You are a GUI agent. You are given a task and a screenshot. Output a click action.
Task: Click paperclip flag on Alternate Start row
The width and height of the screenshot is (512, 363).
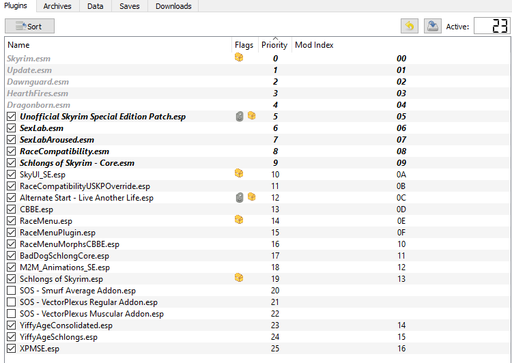[x=240, y=197]
